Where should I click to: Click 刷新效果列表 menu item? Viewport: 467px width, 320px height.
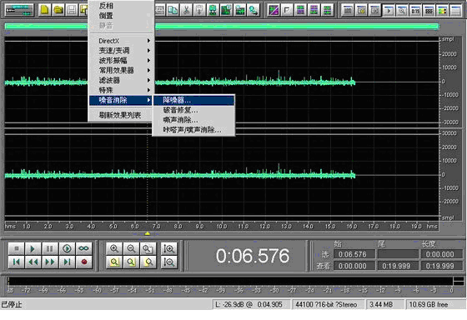tap(122, 115)
